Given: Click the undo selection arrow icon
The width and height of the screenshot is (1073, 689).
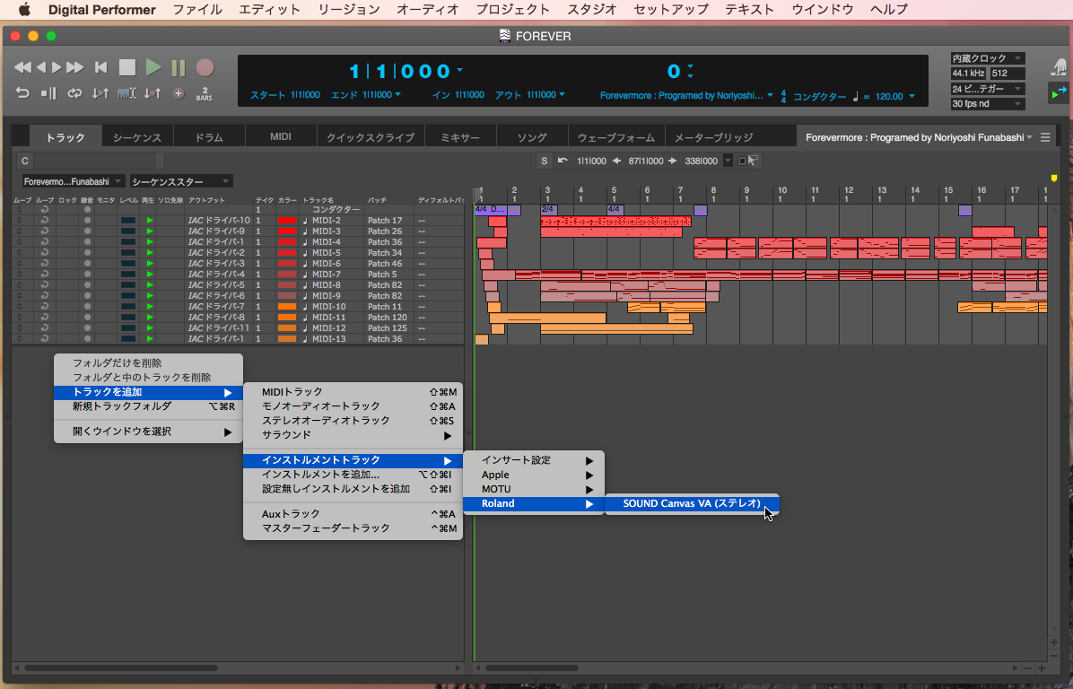Looking at the screenshot, I should [563, 161].
